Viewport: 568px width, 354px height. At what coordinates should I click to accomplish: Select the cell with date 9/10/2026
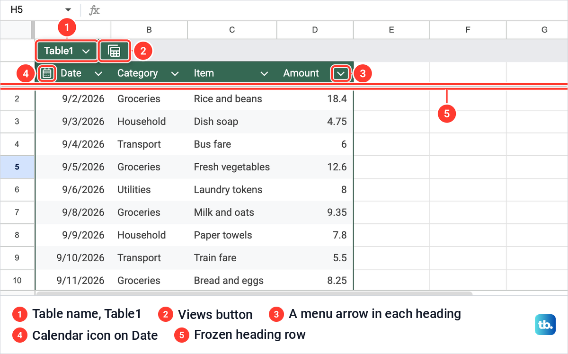tap(73, 258)
